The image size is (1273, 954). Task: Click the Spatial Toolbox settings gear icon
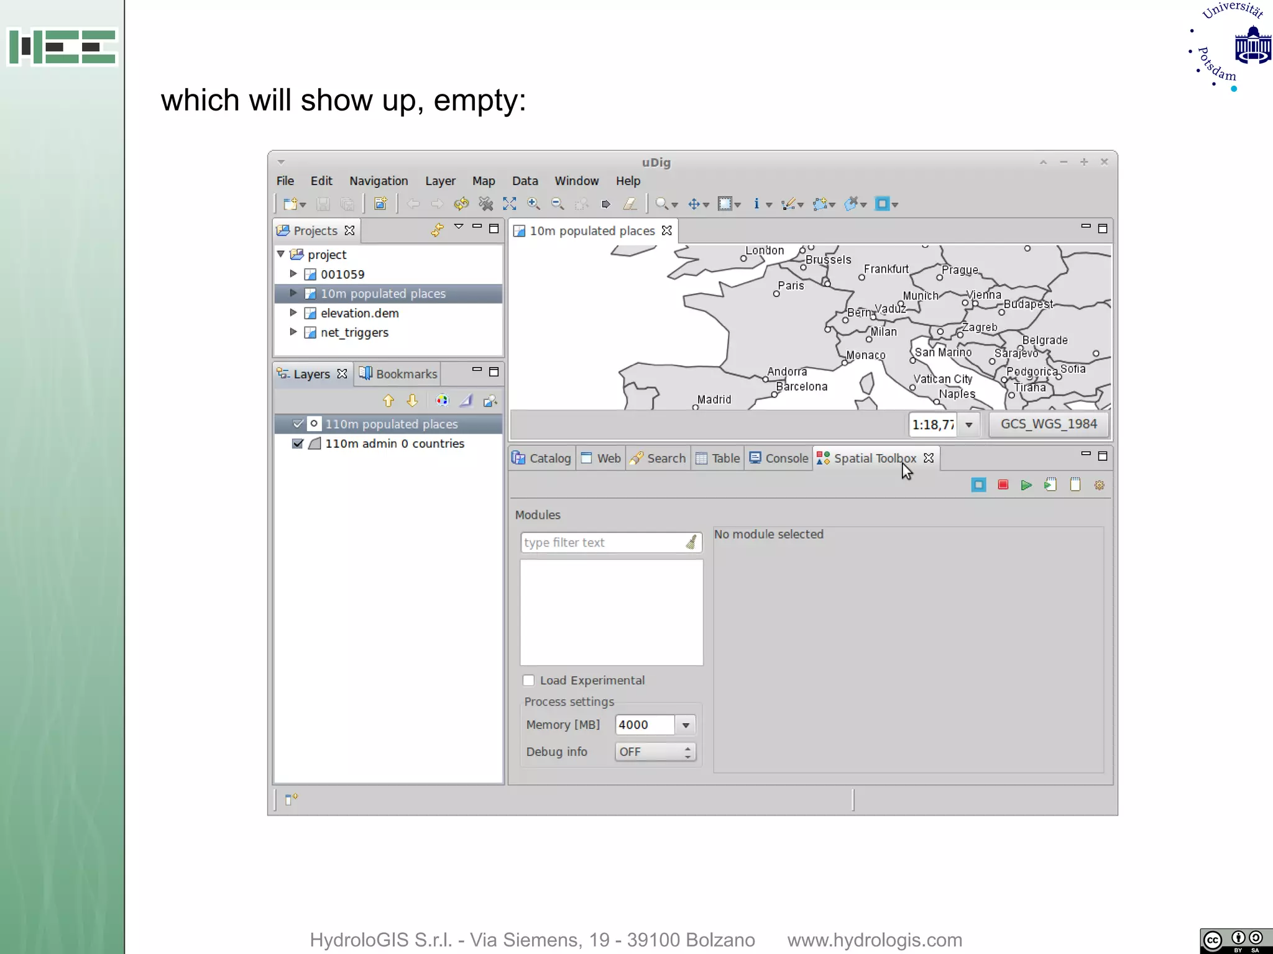[1100, 485]
